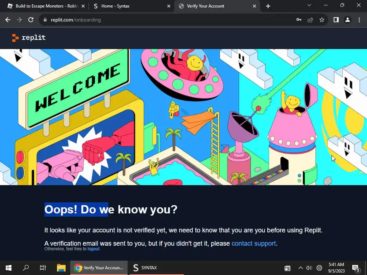Select the Verify Your Account tab
The height and width of the screenshot is (275, 367).
(x=217, y=6)
